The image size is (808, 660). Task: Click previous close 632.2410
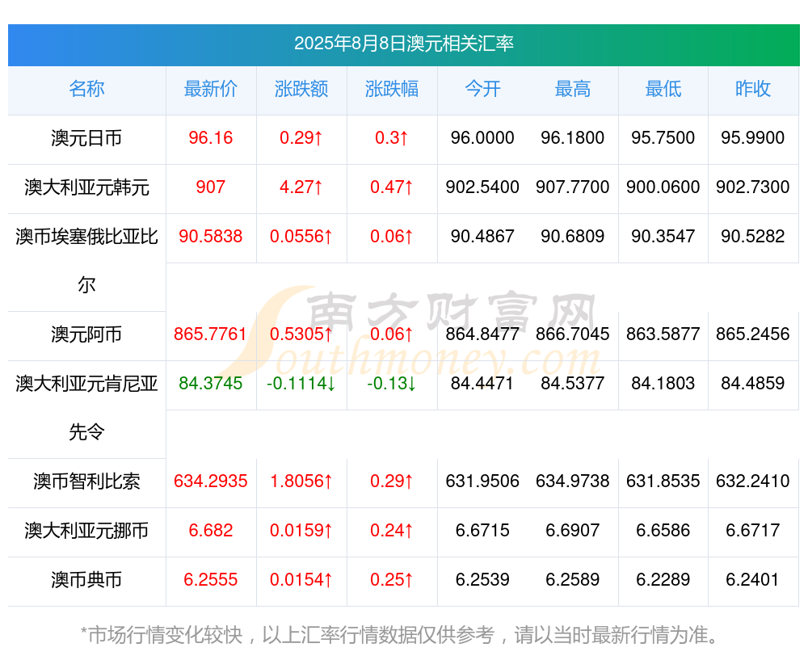[x=753, y=481]
